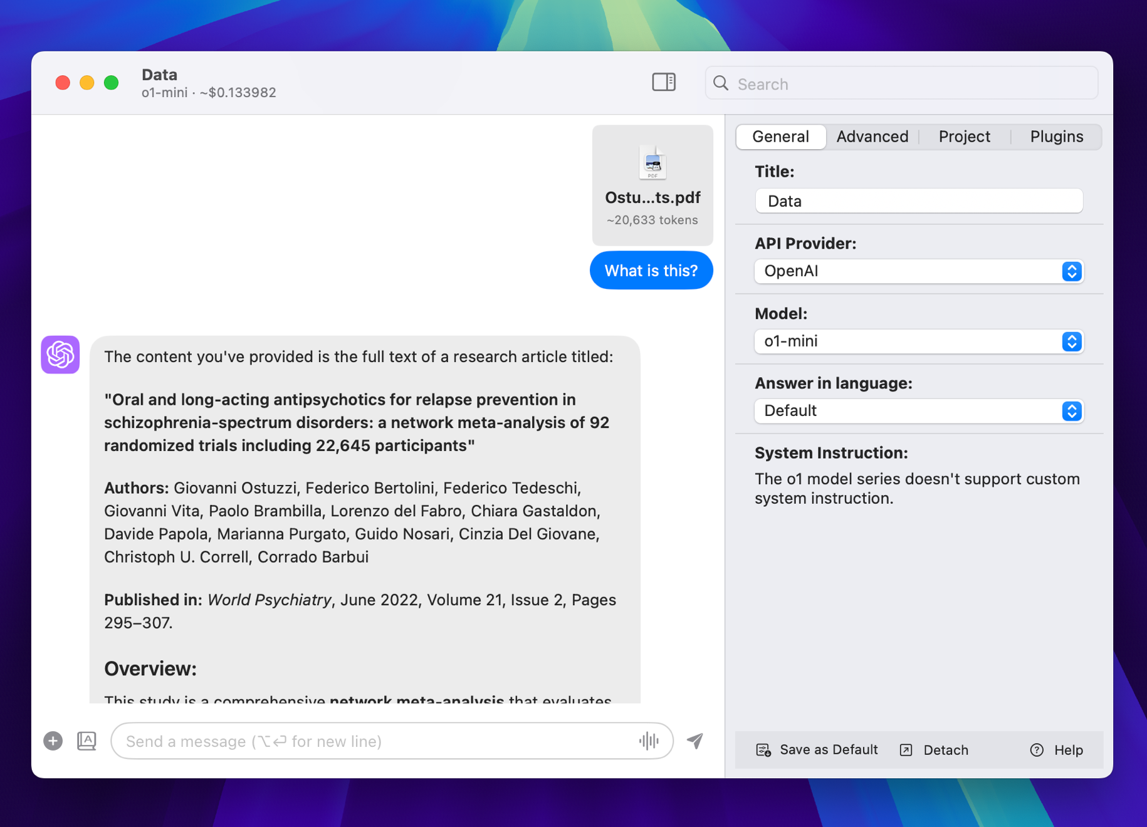
Task: Click the ChatGPT assistant avatar
Action: (x=60, y=355)
